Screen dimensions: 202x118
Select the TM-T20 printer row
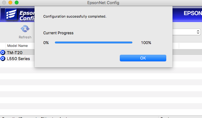coord(101,53)
